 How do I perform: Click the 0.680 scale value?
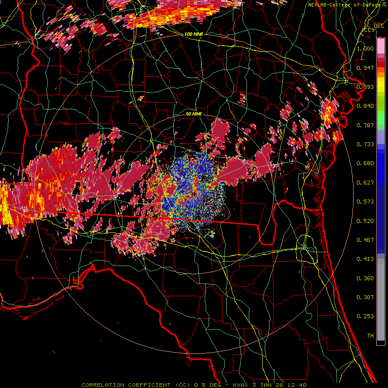pos(365,163)
